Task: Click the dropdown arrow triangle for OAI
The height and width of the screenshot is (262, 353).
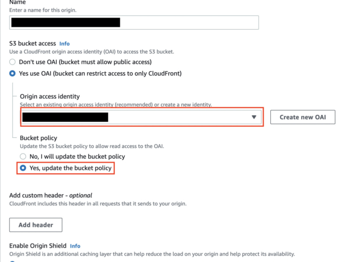Action: click(x=254, y=117)
